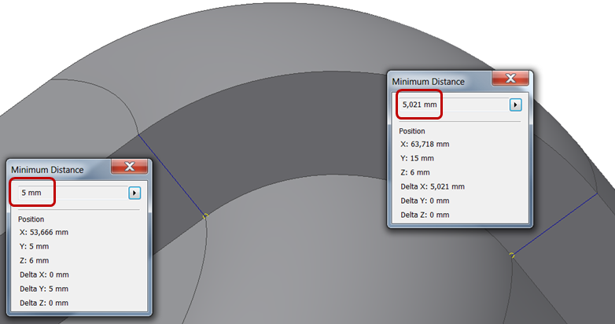Click the right dialog's Minimum Distance title
615x324 pixels.
coord(429,82)
